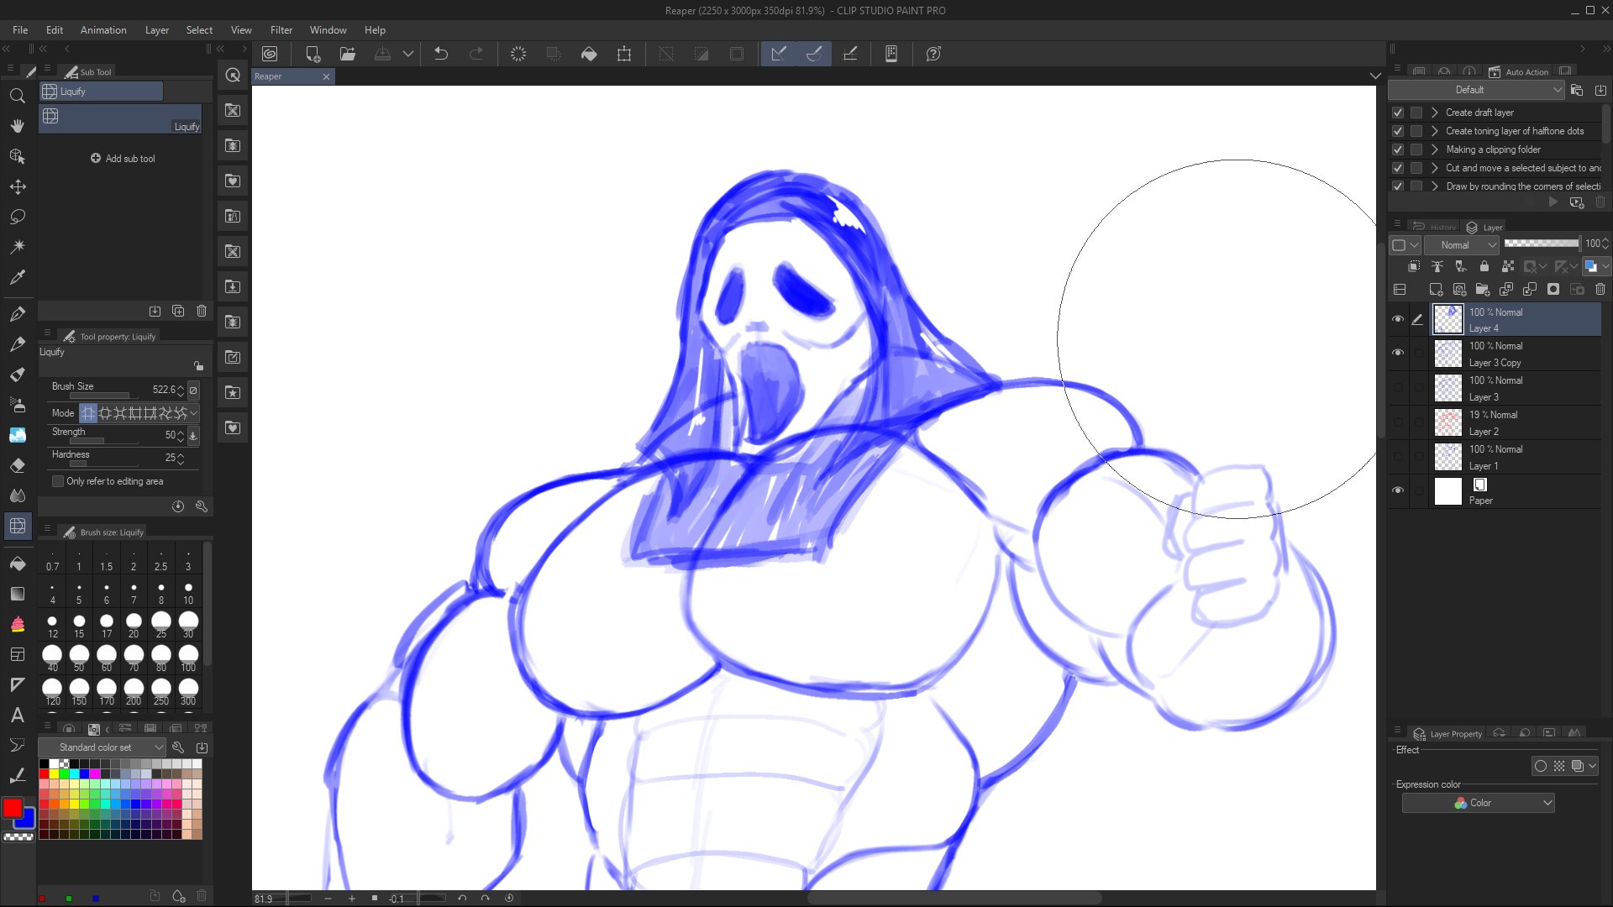
Task: Click the Undo arrow in toolbar
Action: (x=440, y=54)
